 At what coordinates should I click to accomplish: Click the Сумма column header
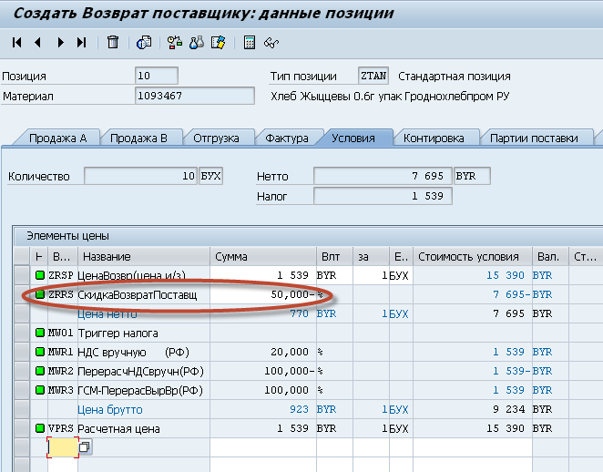[263, 257]
